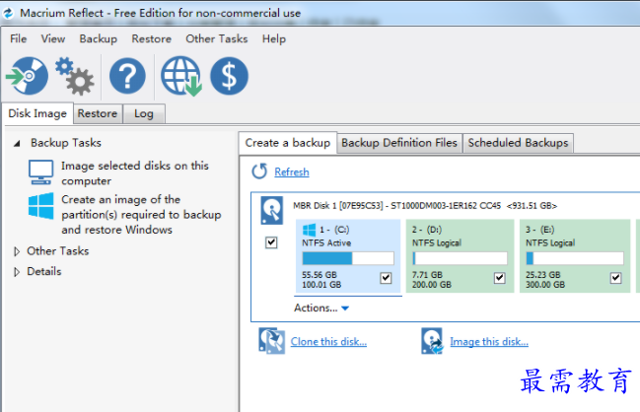Open the Restore menu
640x412 pixels.
pyautogui.click(x=152, y=38)
